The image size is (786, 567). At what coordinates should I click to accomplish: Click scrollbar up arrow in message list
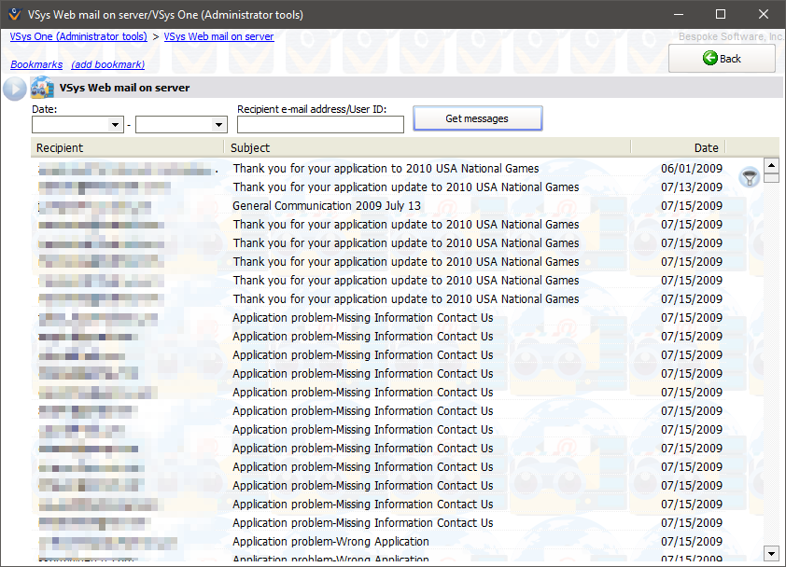click(771, 165)
